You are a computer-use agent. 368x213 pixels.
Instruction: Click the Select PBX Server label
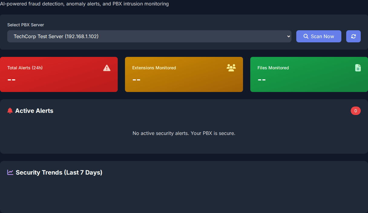[26, 25]
